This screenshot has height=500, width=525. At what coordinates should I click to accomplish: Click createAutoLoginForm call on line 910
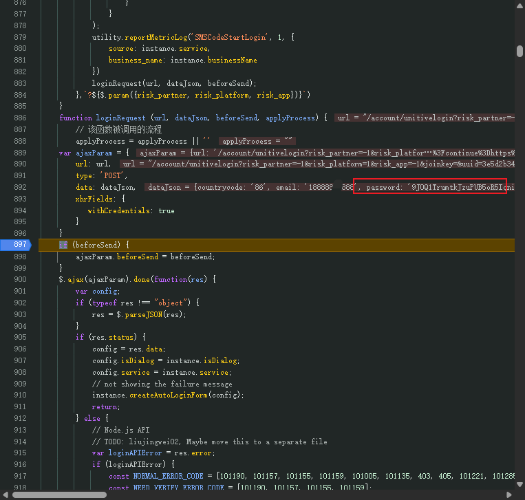(169, 395)
